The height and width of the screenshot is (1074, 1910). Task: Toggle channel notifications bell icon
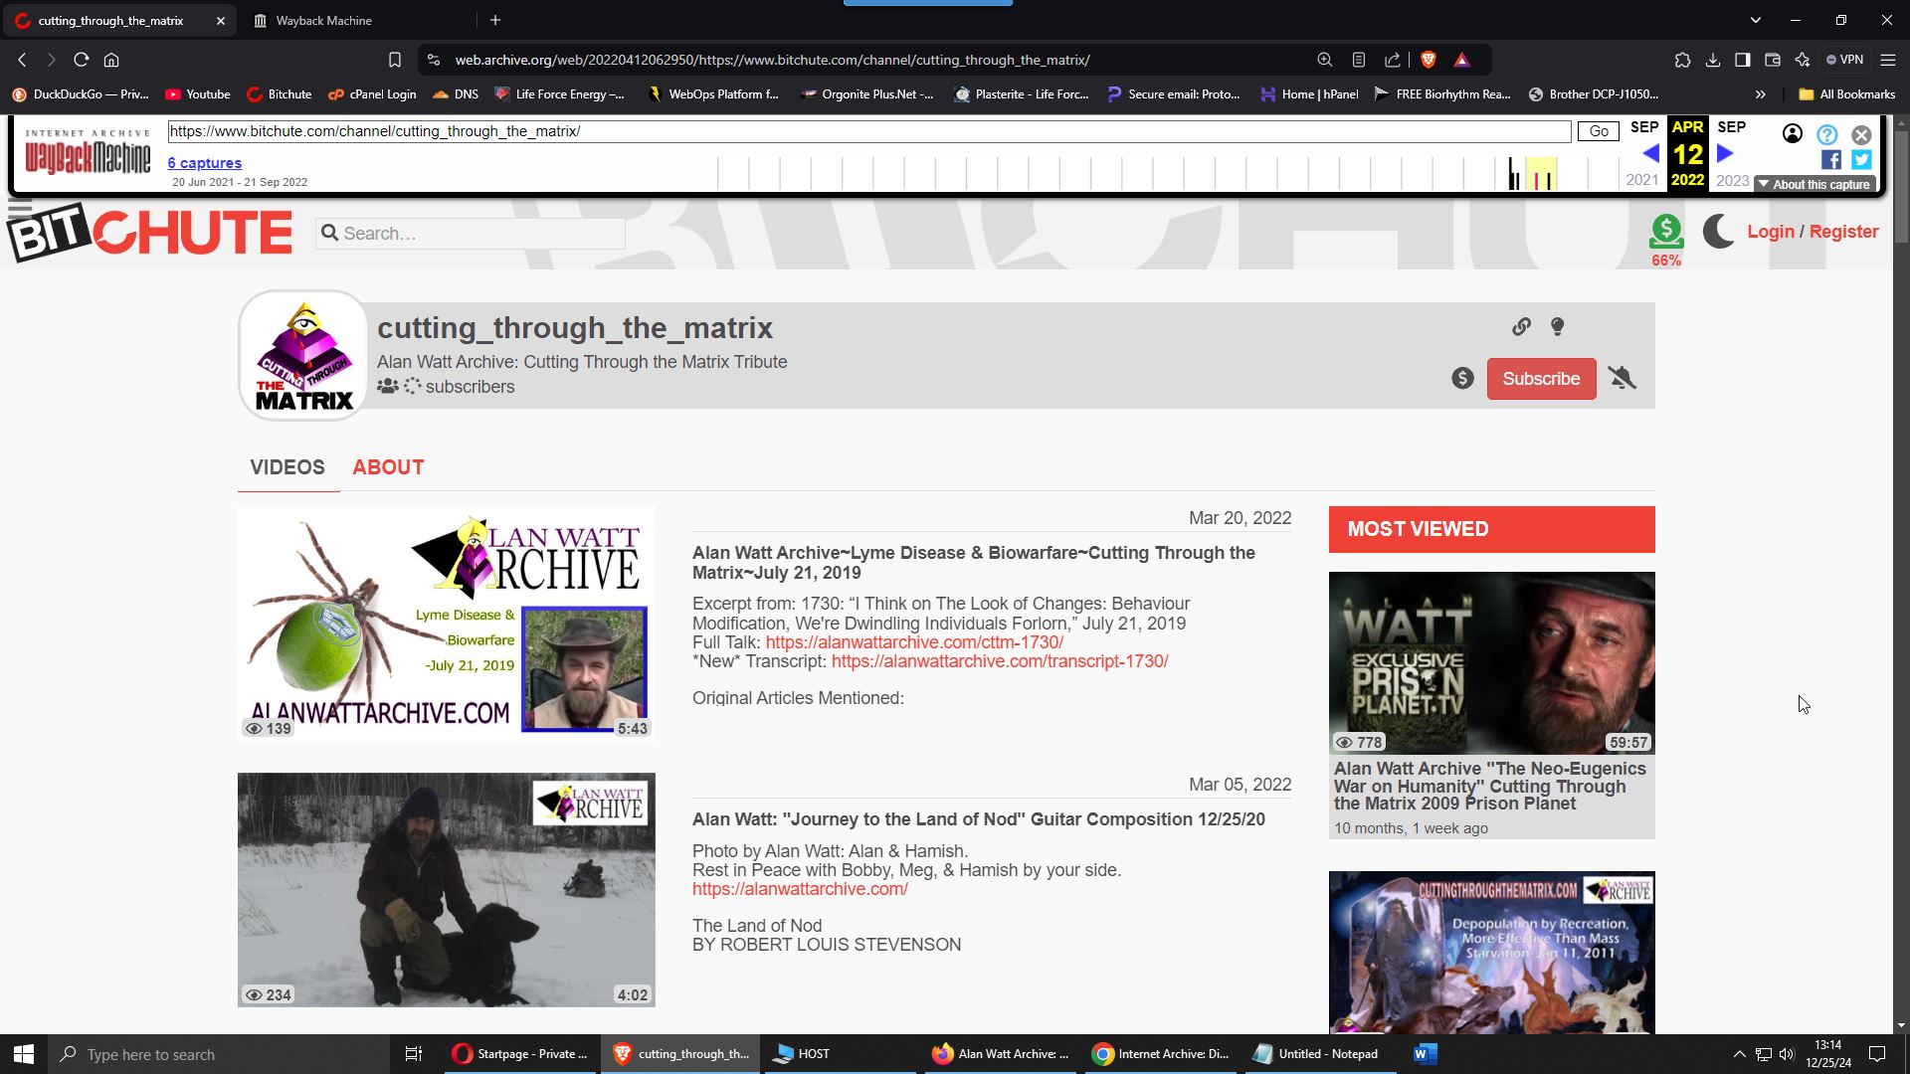[x=1623, y=378]
